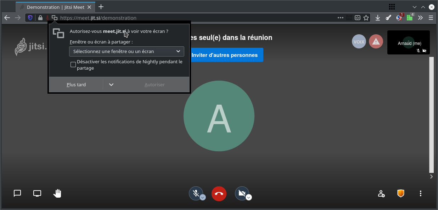Click the Plus tard button

(76, 85)
